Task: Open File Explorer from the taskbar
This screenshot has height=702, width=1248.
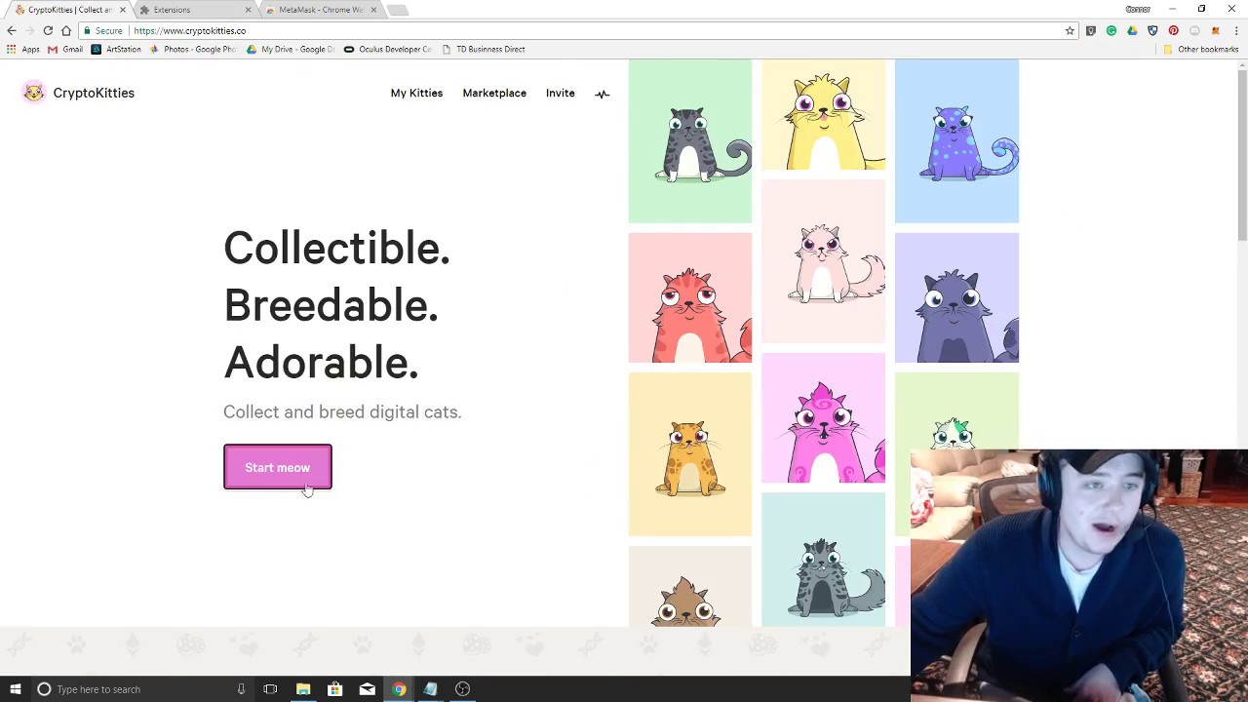Action: pyautogui.click(x=303, y=689)
